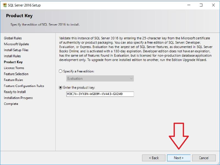Open the Feature Configuration Rules step
The height and width of the screenshot is (165, 220).
point(24,86)
